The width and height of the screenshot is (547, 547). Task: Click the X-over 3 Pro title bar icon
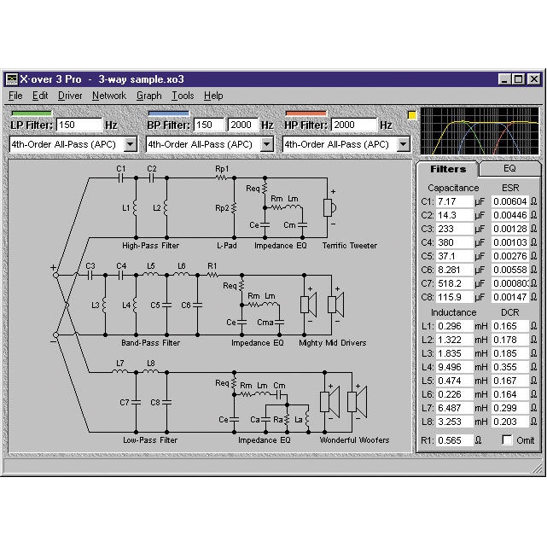[x=11, y=79]
